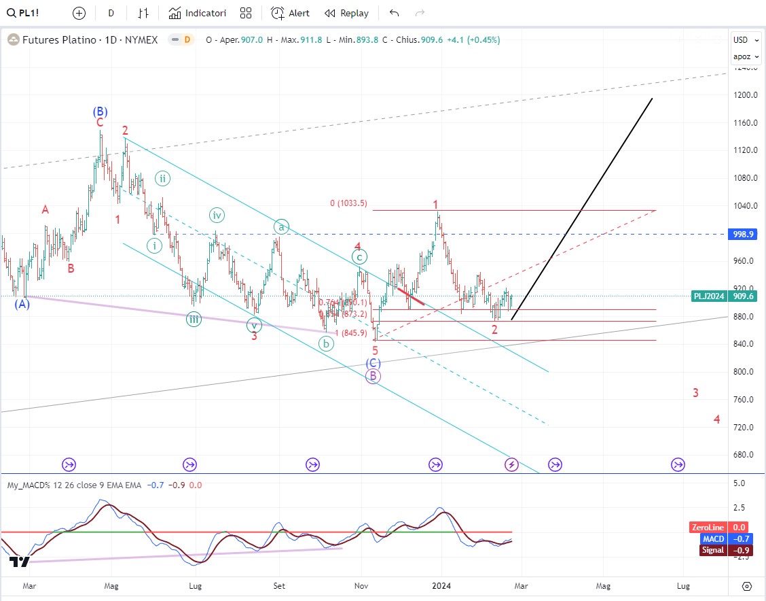Click the blue MACD value label
The height and width of the screenshot is (601, 766).
[741, 539]
